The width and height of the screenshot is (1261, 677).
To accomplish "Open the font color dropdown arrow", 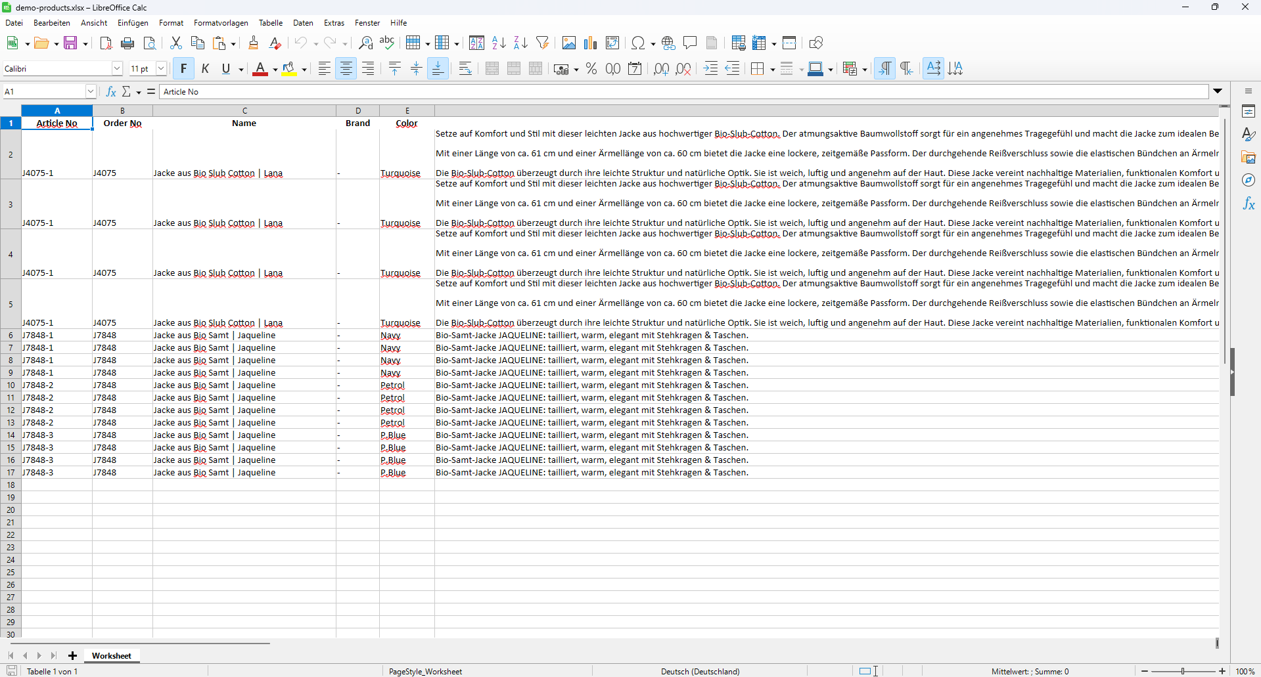I will coord(275,69).
